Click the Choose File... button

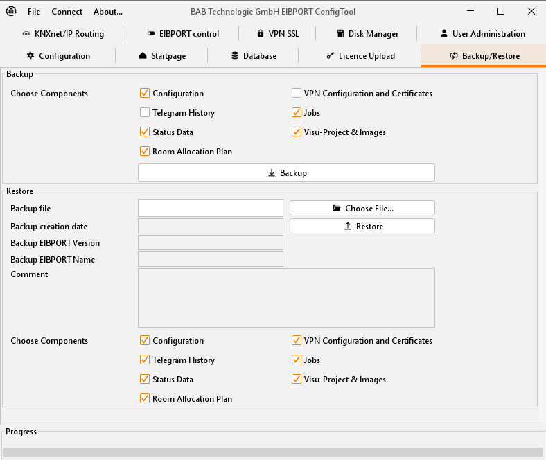point(362,208)
